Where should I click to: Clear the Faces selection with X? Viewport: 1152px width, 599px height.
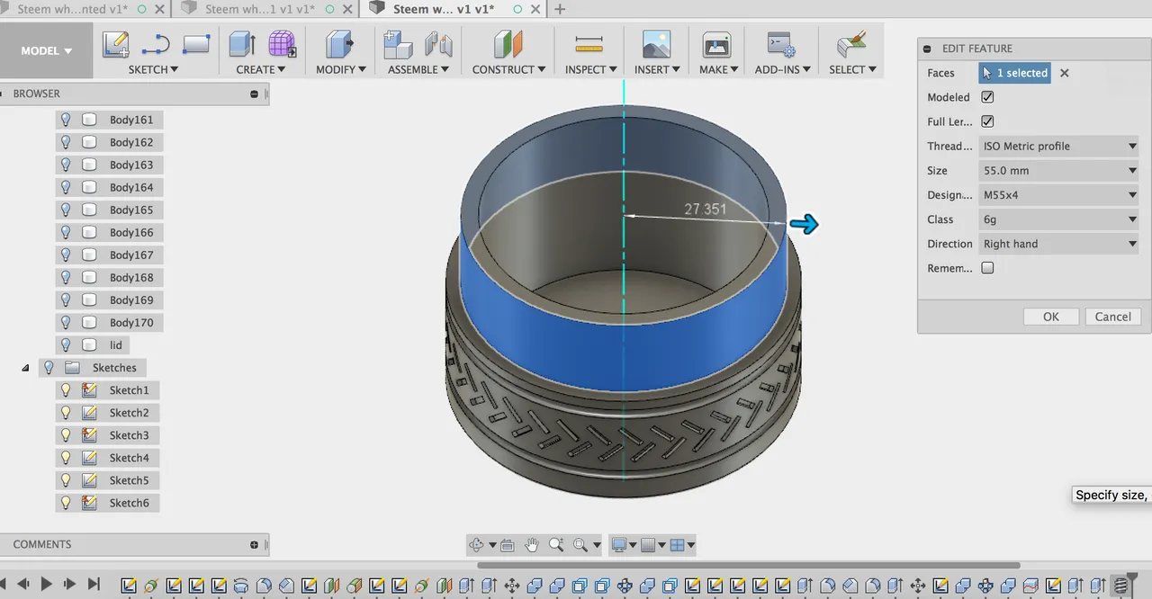pyautogui.click(x=1064, y=73)
